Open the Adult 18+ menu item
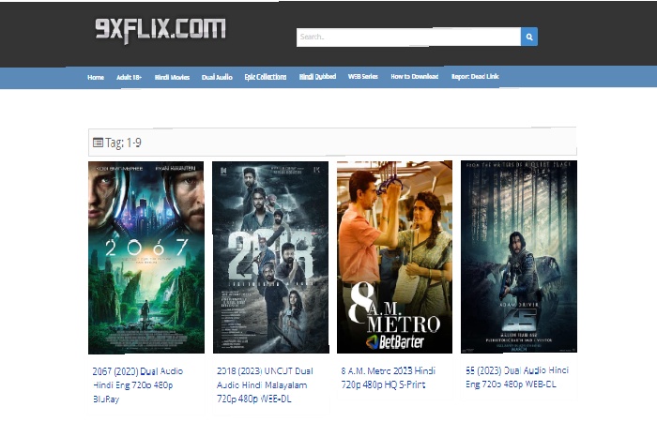This screenshot has width=657, height=422. (130, 78)
